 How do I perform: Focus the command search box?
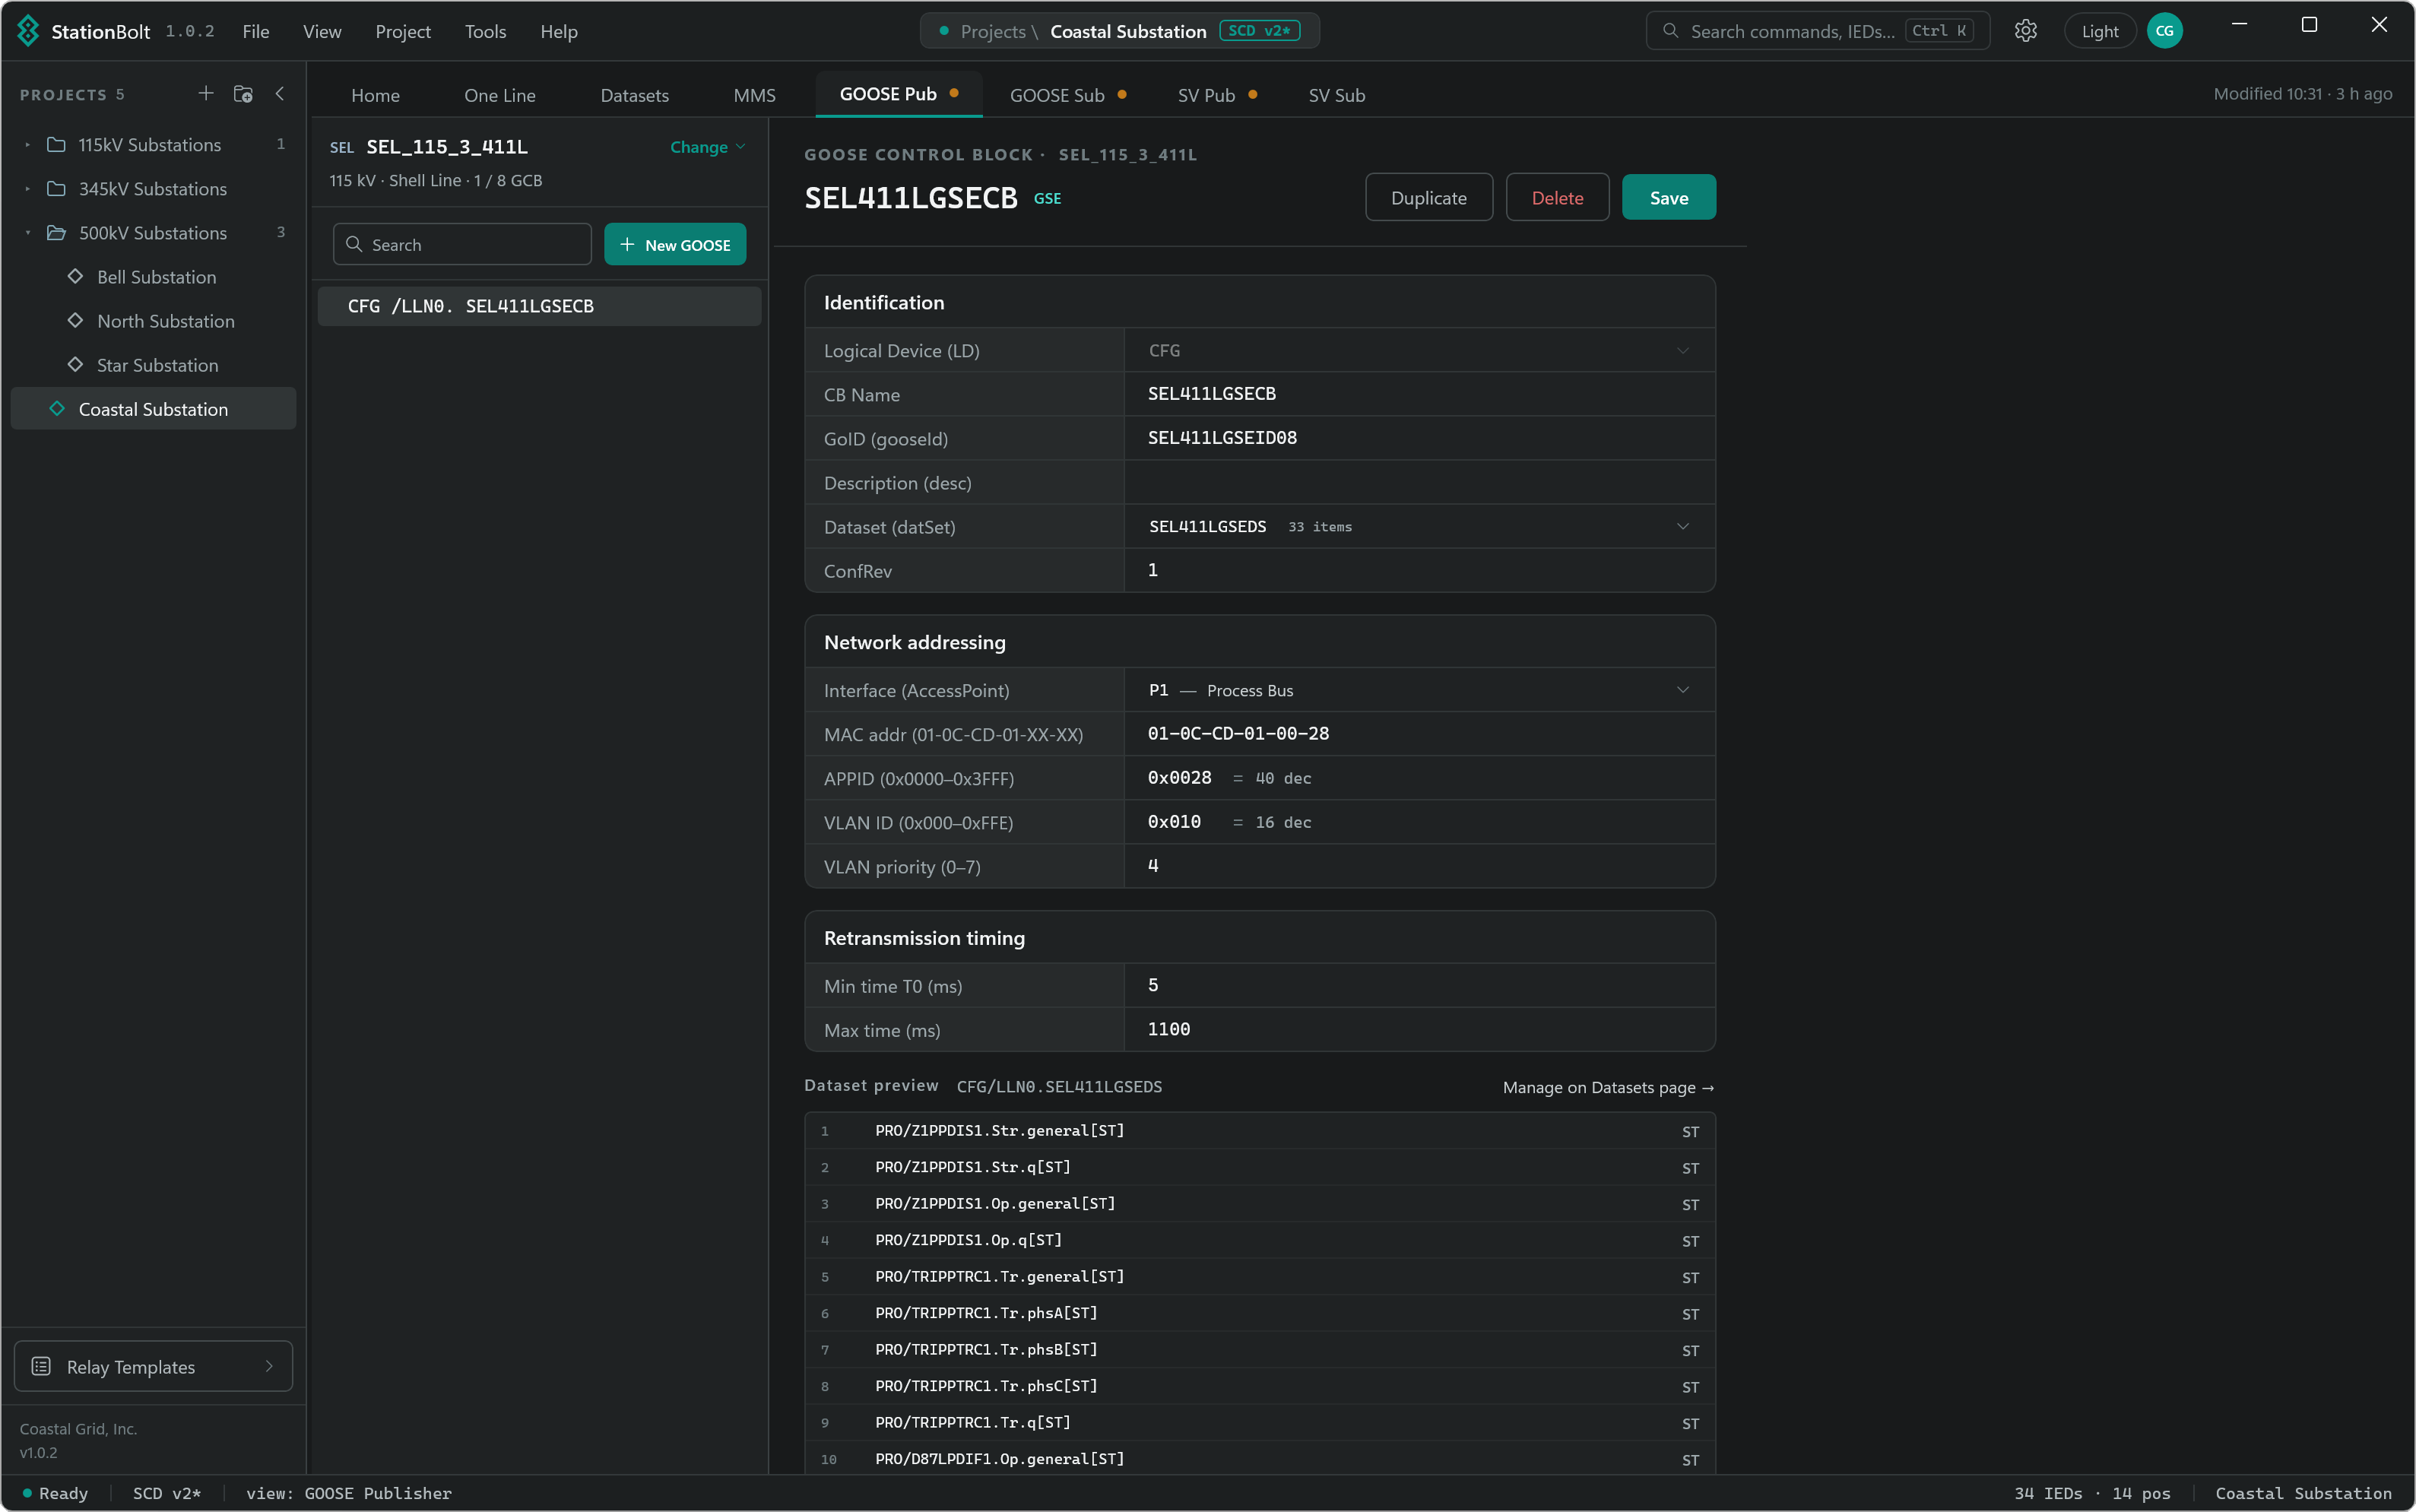point(1818,31)
